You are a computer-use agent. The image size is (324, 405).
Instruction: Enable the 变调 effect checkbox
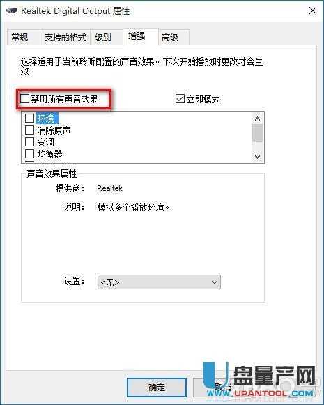coord(29,142)
